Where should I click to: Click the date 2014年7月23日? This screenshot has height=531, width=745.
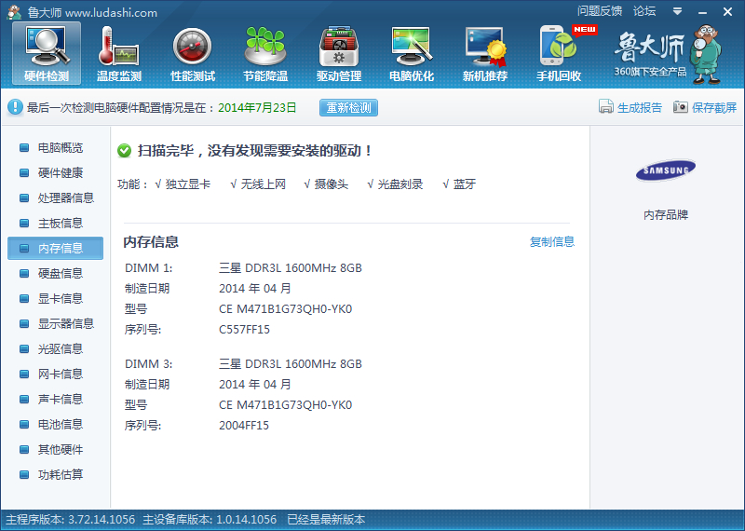click(257, 108)
